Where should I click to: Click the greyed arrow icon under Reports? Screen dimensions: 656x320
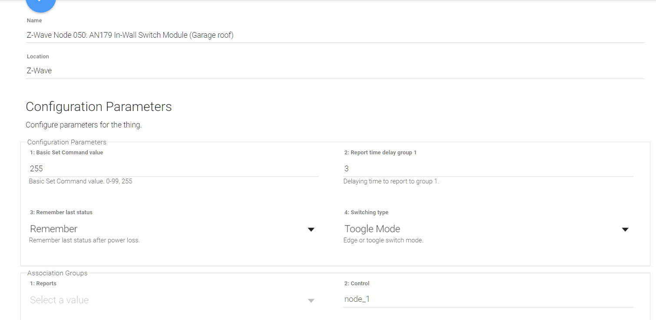311,300
